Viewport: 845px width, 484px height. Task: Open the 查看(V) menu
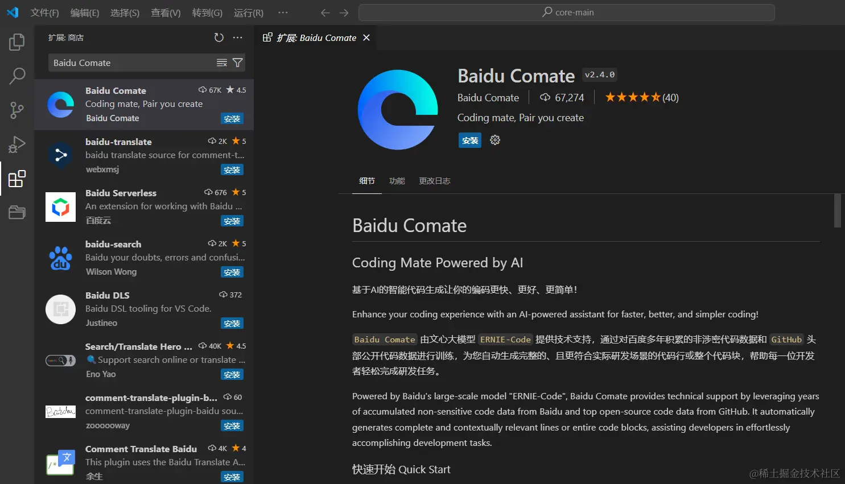pyautogui.click(x=166, y=13)
